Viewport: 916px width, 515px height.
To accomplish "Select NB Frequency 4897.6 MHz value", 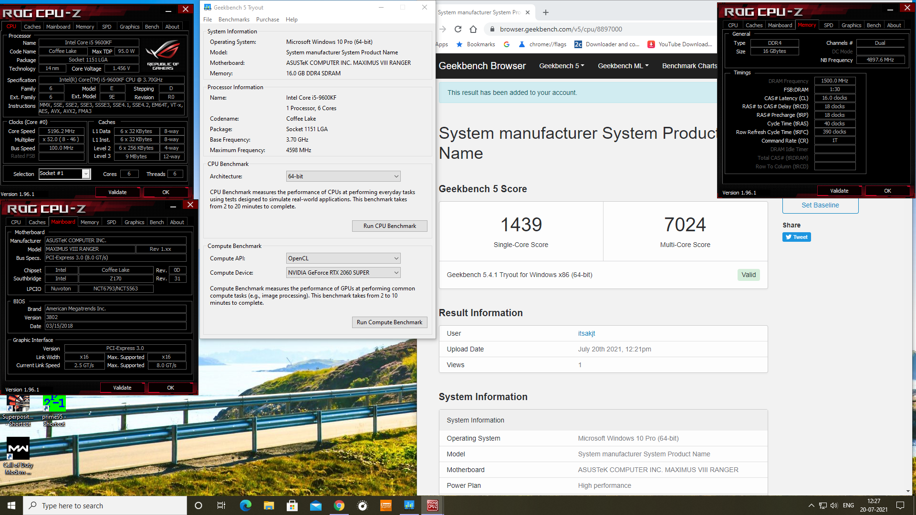I will click(880, 60).
